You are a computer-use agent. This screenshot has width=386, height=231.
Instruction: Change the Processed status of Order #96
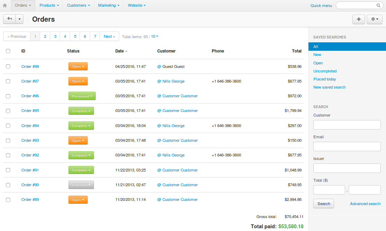pyautogui.click(x=82, y=96)
